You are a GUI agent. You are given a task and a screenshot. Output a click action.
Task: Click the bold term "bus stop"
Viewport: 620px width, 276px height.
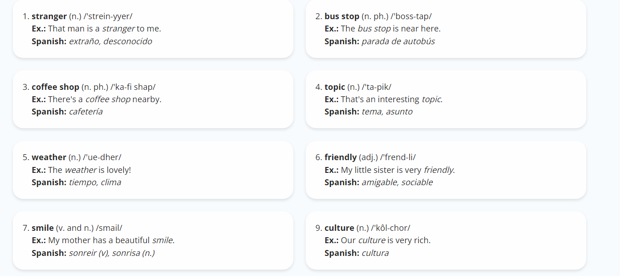tap(342, 16)
